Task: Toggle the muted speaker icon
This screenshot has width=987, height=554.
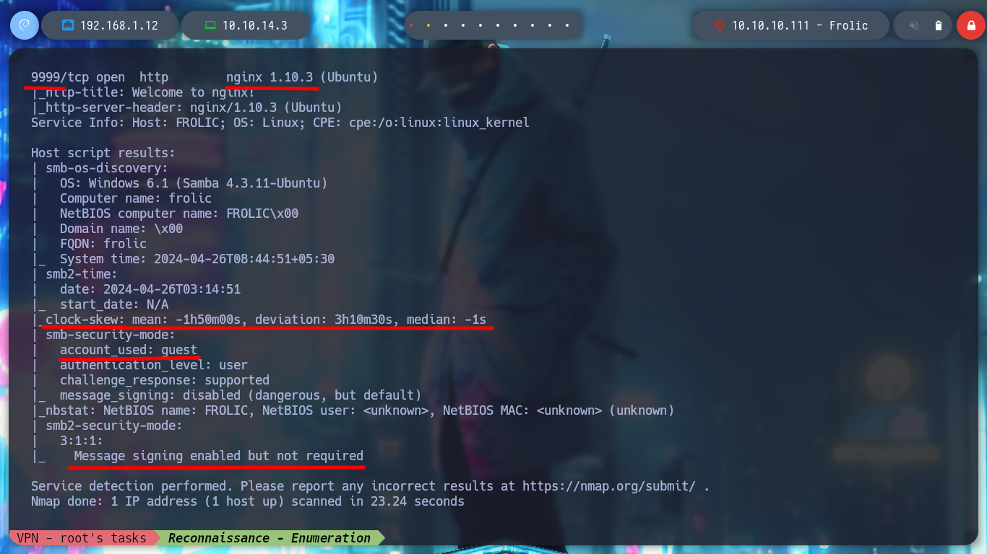Action: point(914,25)
